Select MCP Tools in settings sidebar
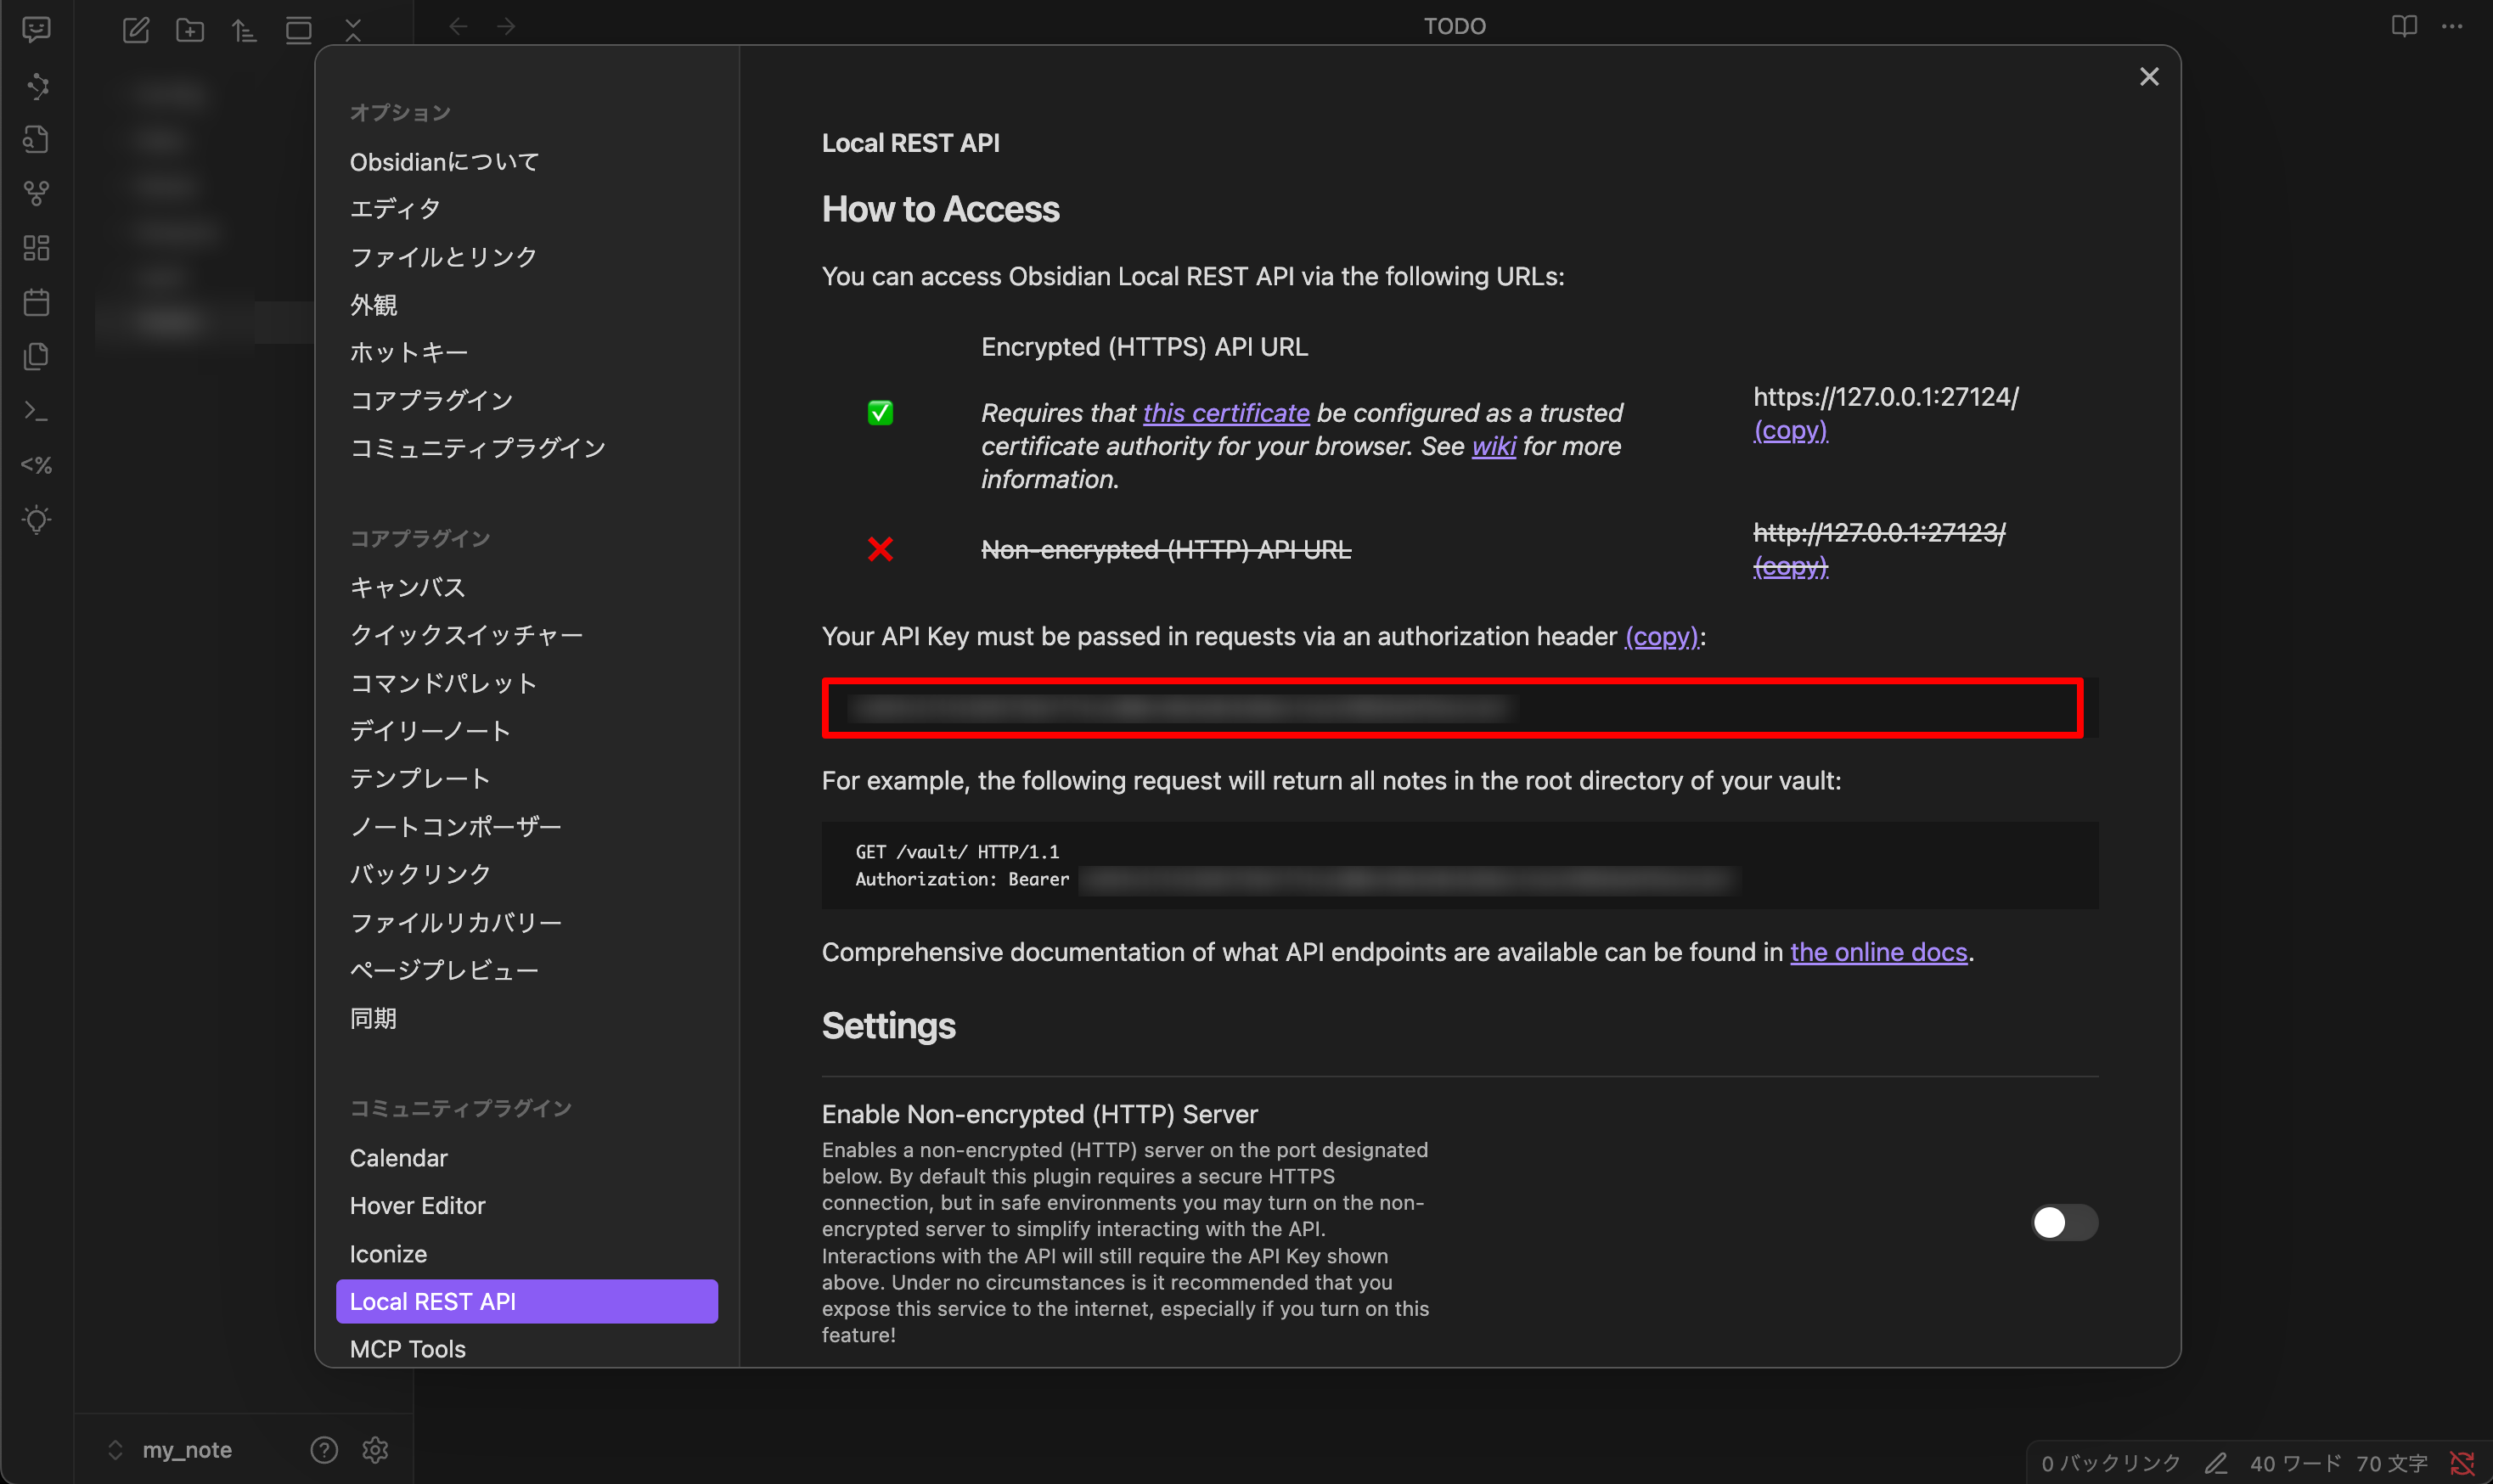The height and width of the screenshot is (1484, 2493). point(408,1349)
